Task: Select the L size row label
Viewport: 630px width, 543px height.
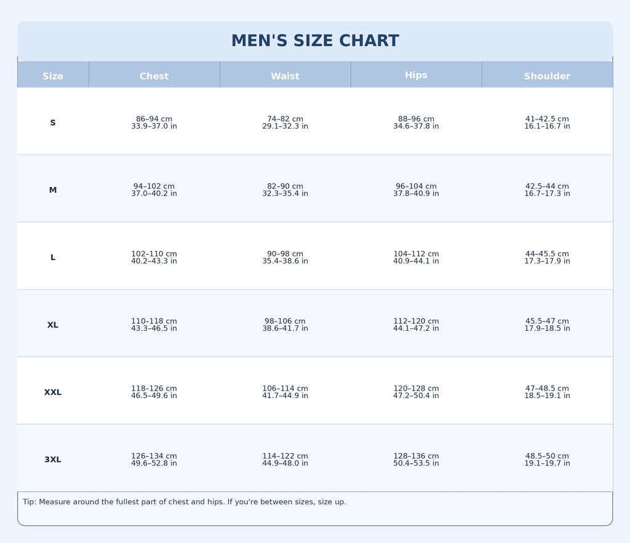Action: [x=53, y=258]
